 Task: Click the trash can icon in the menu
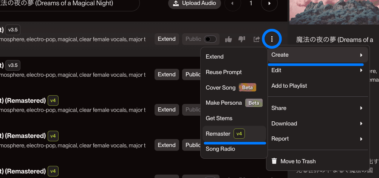(274, 161)
